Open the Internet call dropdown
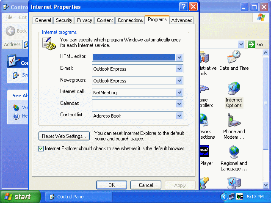 pos(179,93)
